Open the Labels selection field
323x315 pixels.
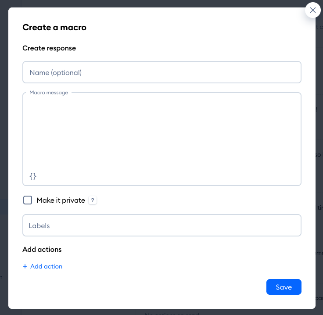pyautogui.click(x=161, y=226)
